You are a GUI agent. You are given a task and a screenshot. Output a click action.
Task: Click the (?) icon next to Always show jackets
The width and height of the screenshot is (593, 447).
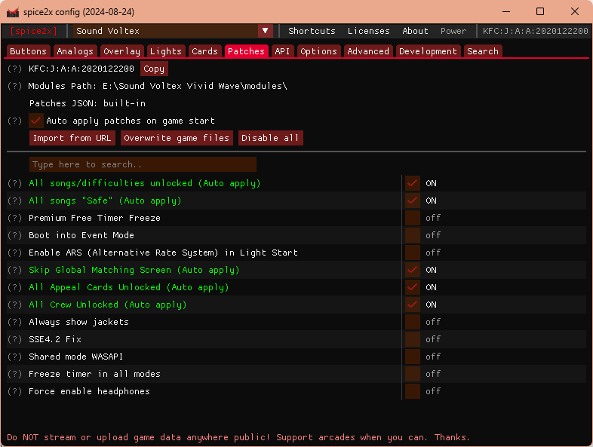[14, 322]
